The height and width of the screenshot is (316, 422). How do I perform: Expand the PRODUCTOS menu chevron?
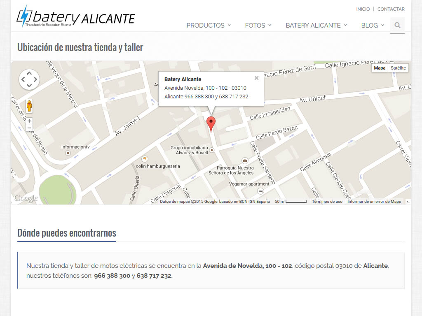tap(229, 25)
